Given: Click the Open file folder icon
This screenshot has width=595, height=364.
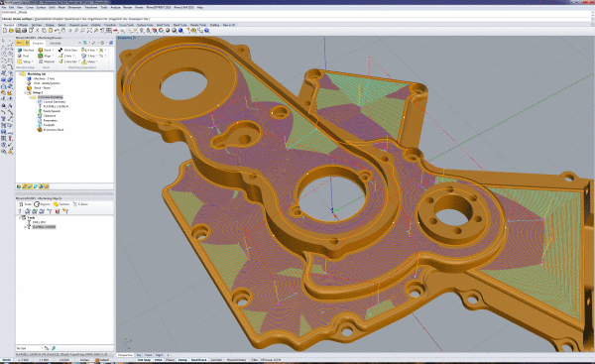Looking at the screenshot, I should point(11,31).
